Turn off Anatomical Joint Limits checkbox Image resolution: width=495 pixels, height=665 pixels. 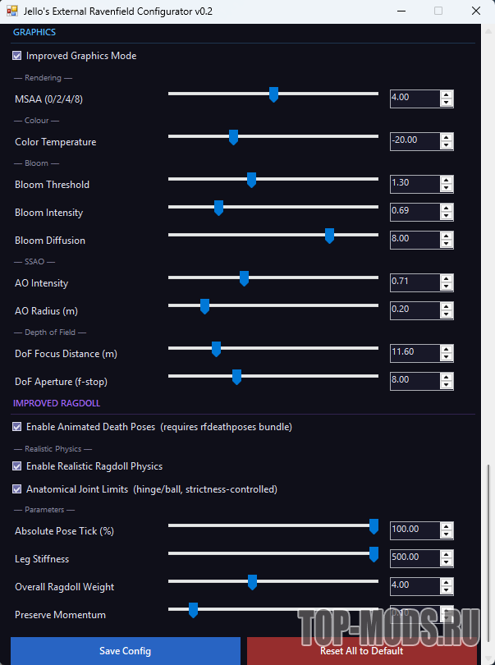pyautogui.click(x=17, y=489)
